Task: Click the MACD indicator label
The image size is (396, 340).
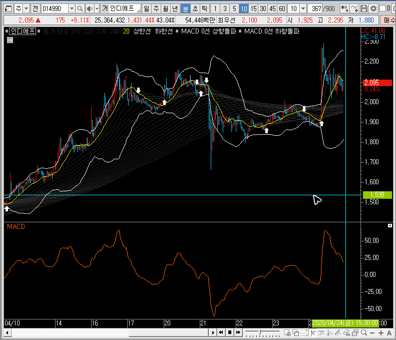Action: point(16,226)
